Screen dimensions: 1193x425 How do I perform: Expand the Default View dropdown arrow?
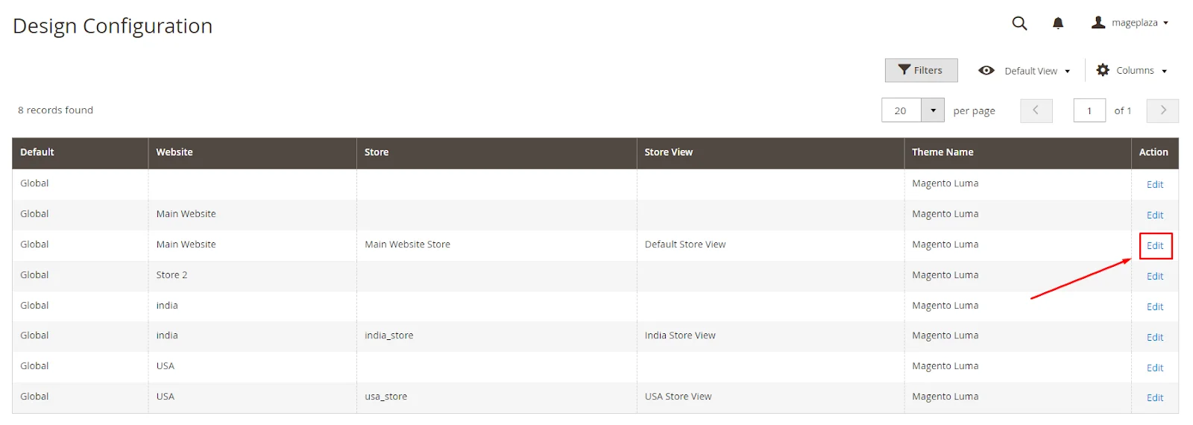click(x=1068, y=72)
